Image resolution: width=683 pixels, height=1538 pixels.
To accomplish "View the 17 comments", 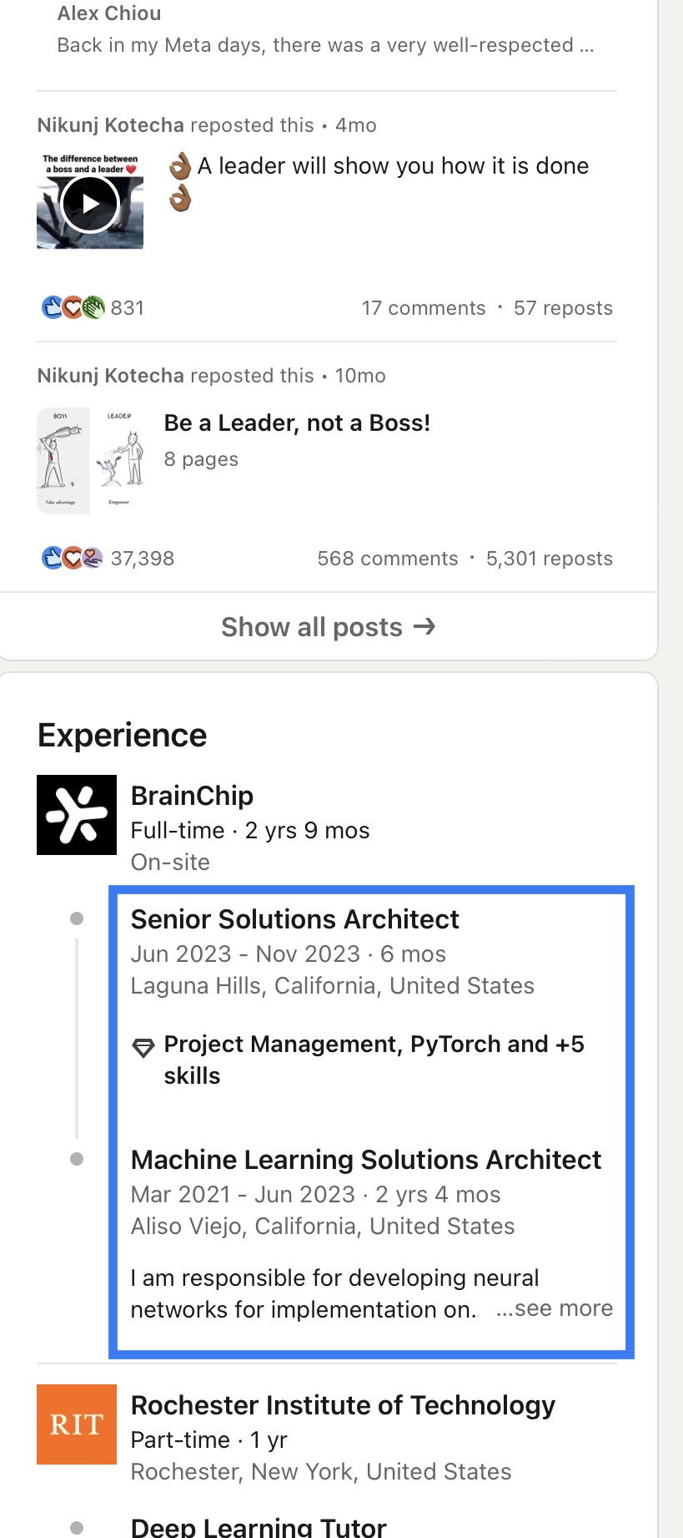I will (423, 308).
